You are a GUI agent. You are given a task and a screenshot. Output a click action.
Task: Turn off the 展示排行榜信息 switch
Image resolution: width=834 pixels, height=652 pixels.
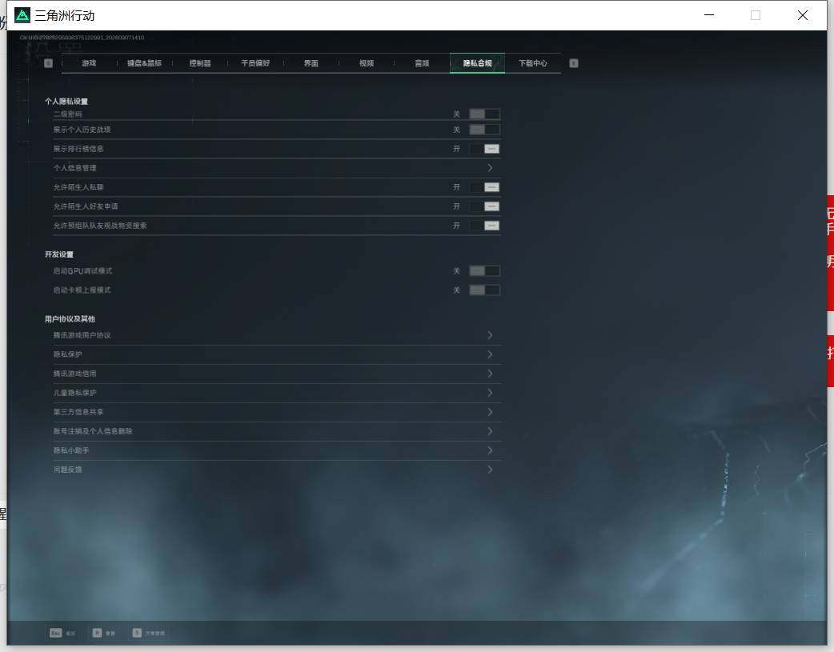[x=484, y=149]
